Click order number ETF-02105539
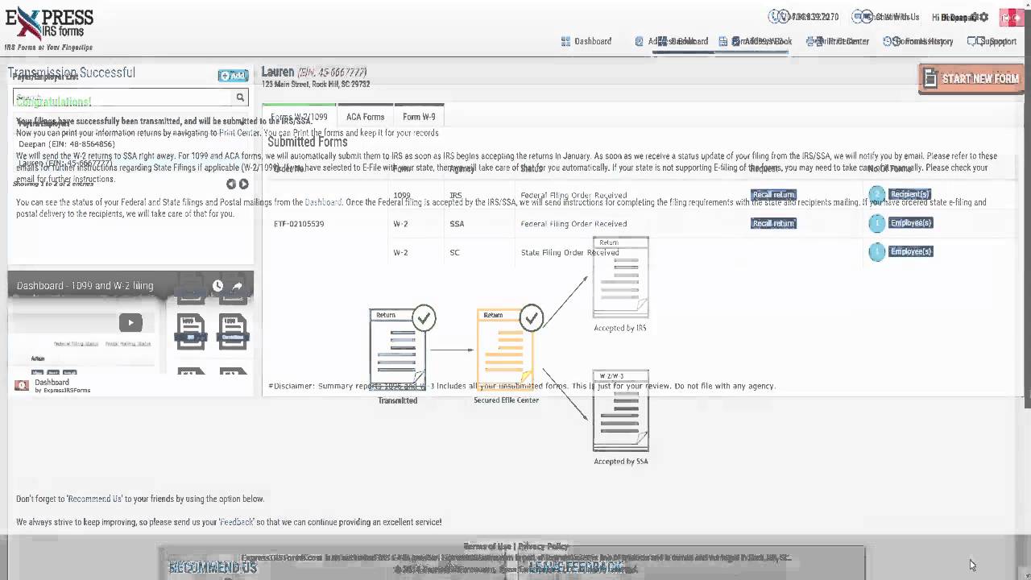 tap(299, 224)
